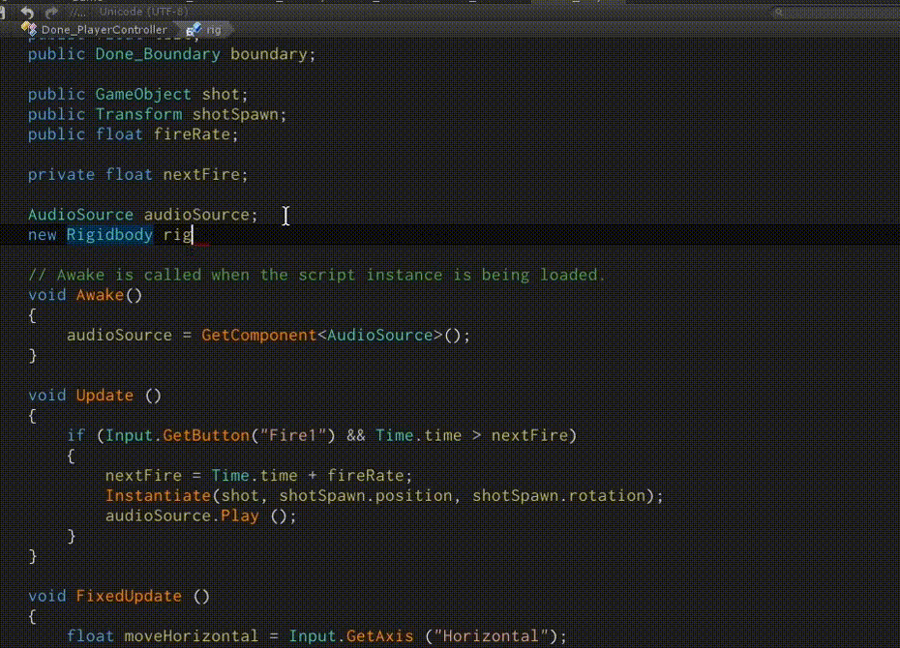The width and height of the screenshot is (900, 648).
Task: Click the search magnifier icon
Action: click(778, 12)
